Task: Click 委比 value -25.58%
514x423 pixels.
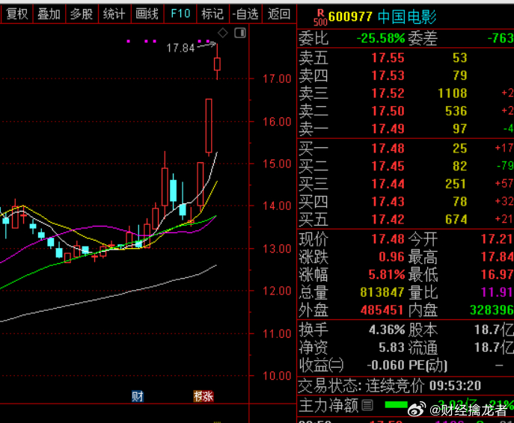Action: coord(381,38)
